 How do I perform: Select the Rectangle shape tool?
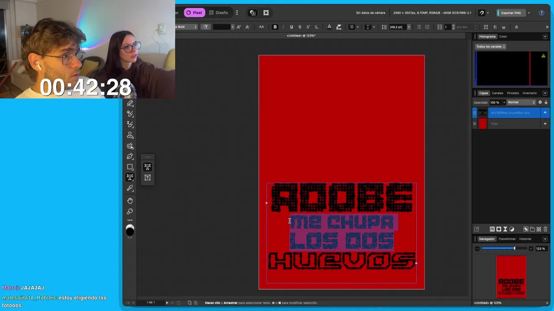click(130, 167)
